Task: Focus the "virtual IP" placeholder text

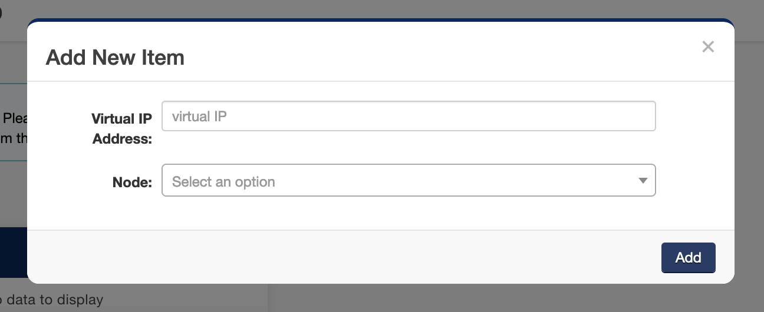Action: pos(199,117)
